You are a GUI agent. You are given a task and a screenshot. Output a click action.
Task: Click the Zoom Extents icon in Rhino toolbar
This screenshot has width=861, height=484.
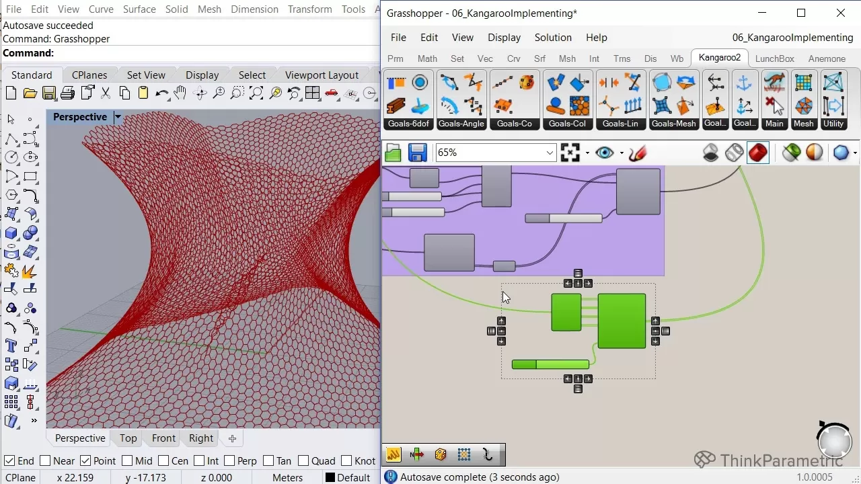coord(256,93)
